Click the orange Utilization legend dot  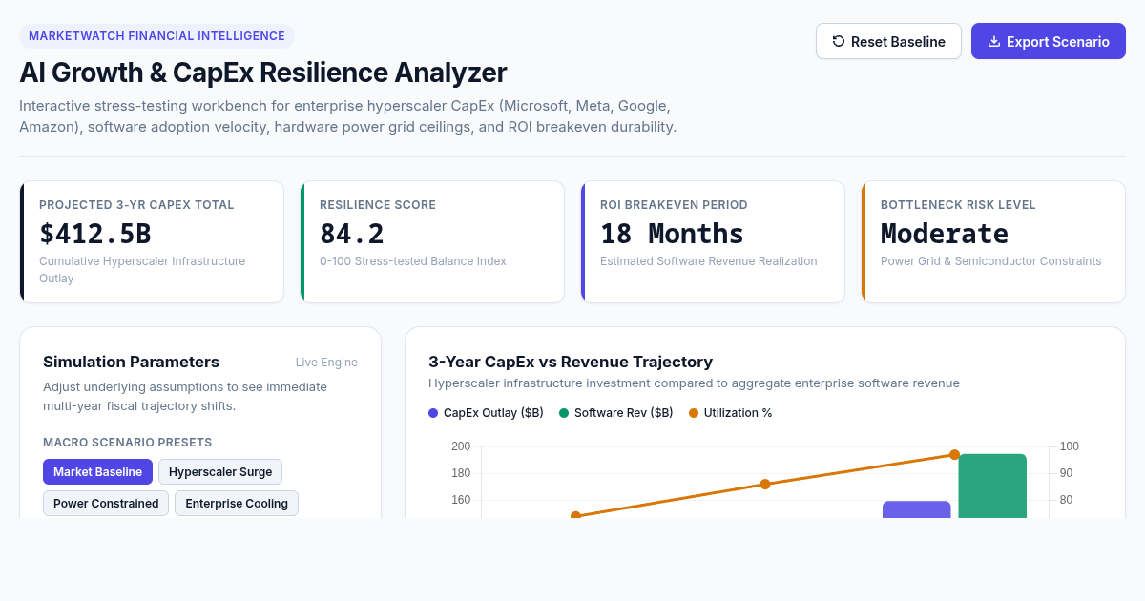point(694,413)
